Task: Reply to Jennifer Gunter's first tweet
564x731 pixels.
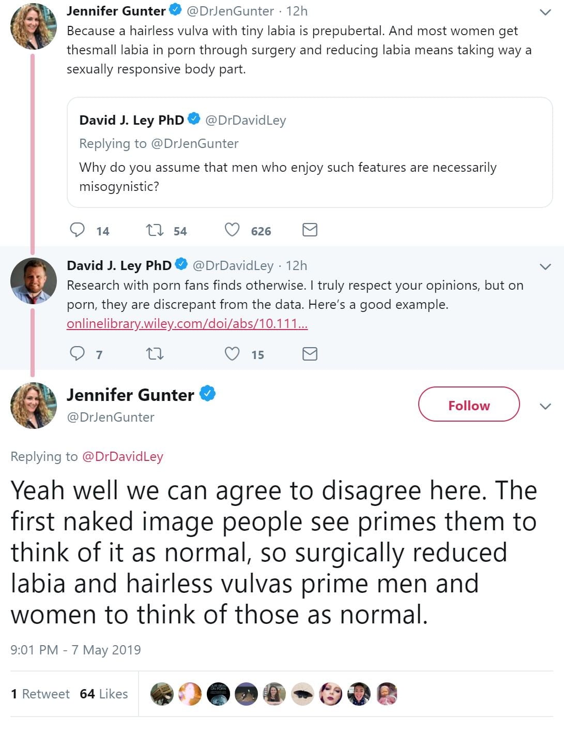Action: pos(77,230)
